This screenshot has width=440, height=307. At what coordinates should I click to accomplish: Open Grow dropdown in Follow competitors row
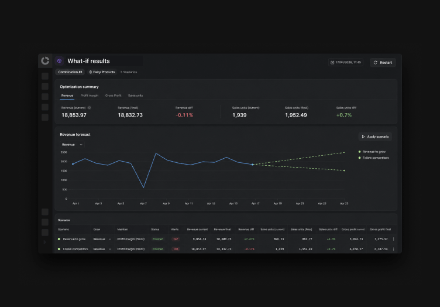coord(102,249)
